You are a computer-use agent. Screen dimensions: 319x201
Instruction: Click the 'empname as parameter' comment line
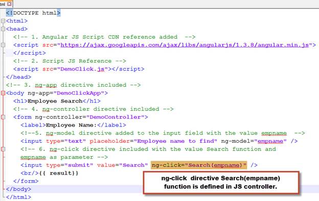(x=64, y=157)
